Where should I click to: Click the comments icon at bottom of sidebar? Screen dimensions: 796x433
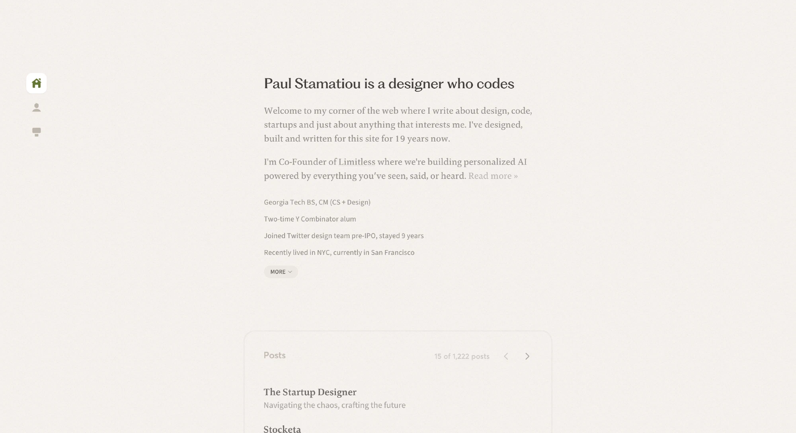click(36, 132)
